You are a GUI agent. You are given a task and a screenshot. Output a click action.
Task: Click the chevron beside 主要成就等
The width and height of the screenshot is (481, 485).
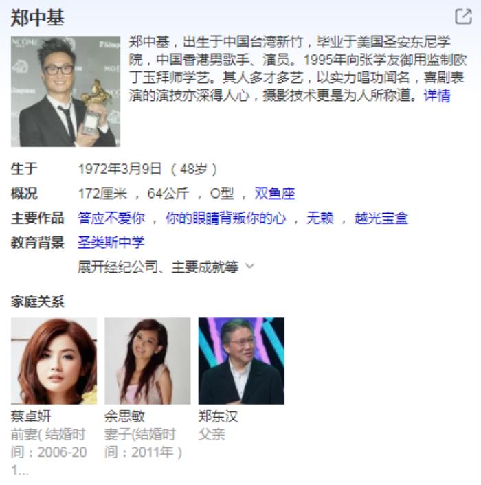pyautogui.click(x=249, y=266)
